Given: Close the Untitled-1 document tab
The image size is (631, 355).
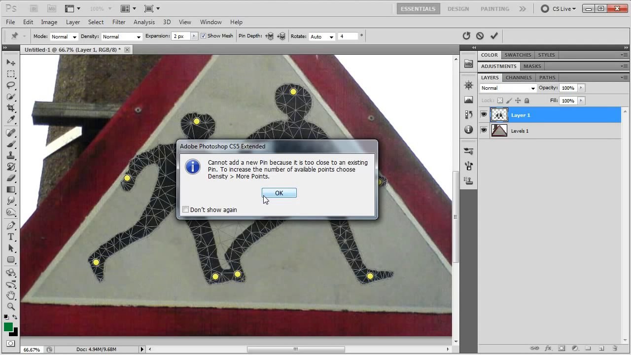Looking at the screenshot, I should [x=127, y=50].
